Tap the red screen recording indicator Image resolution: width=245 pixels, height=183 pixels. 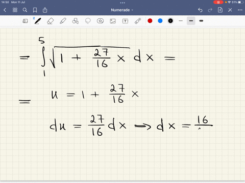click(218, 2)
